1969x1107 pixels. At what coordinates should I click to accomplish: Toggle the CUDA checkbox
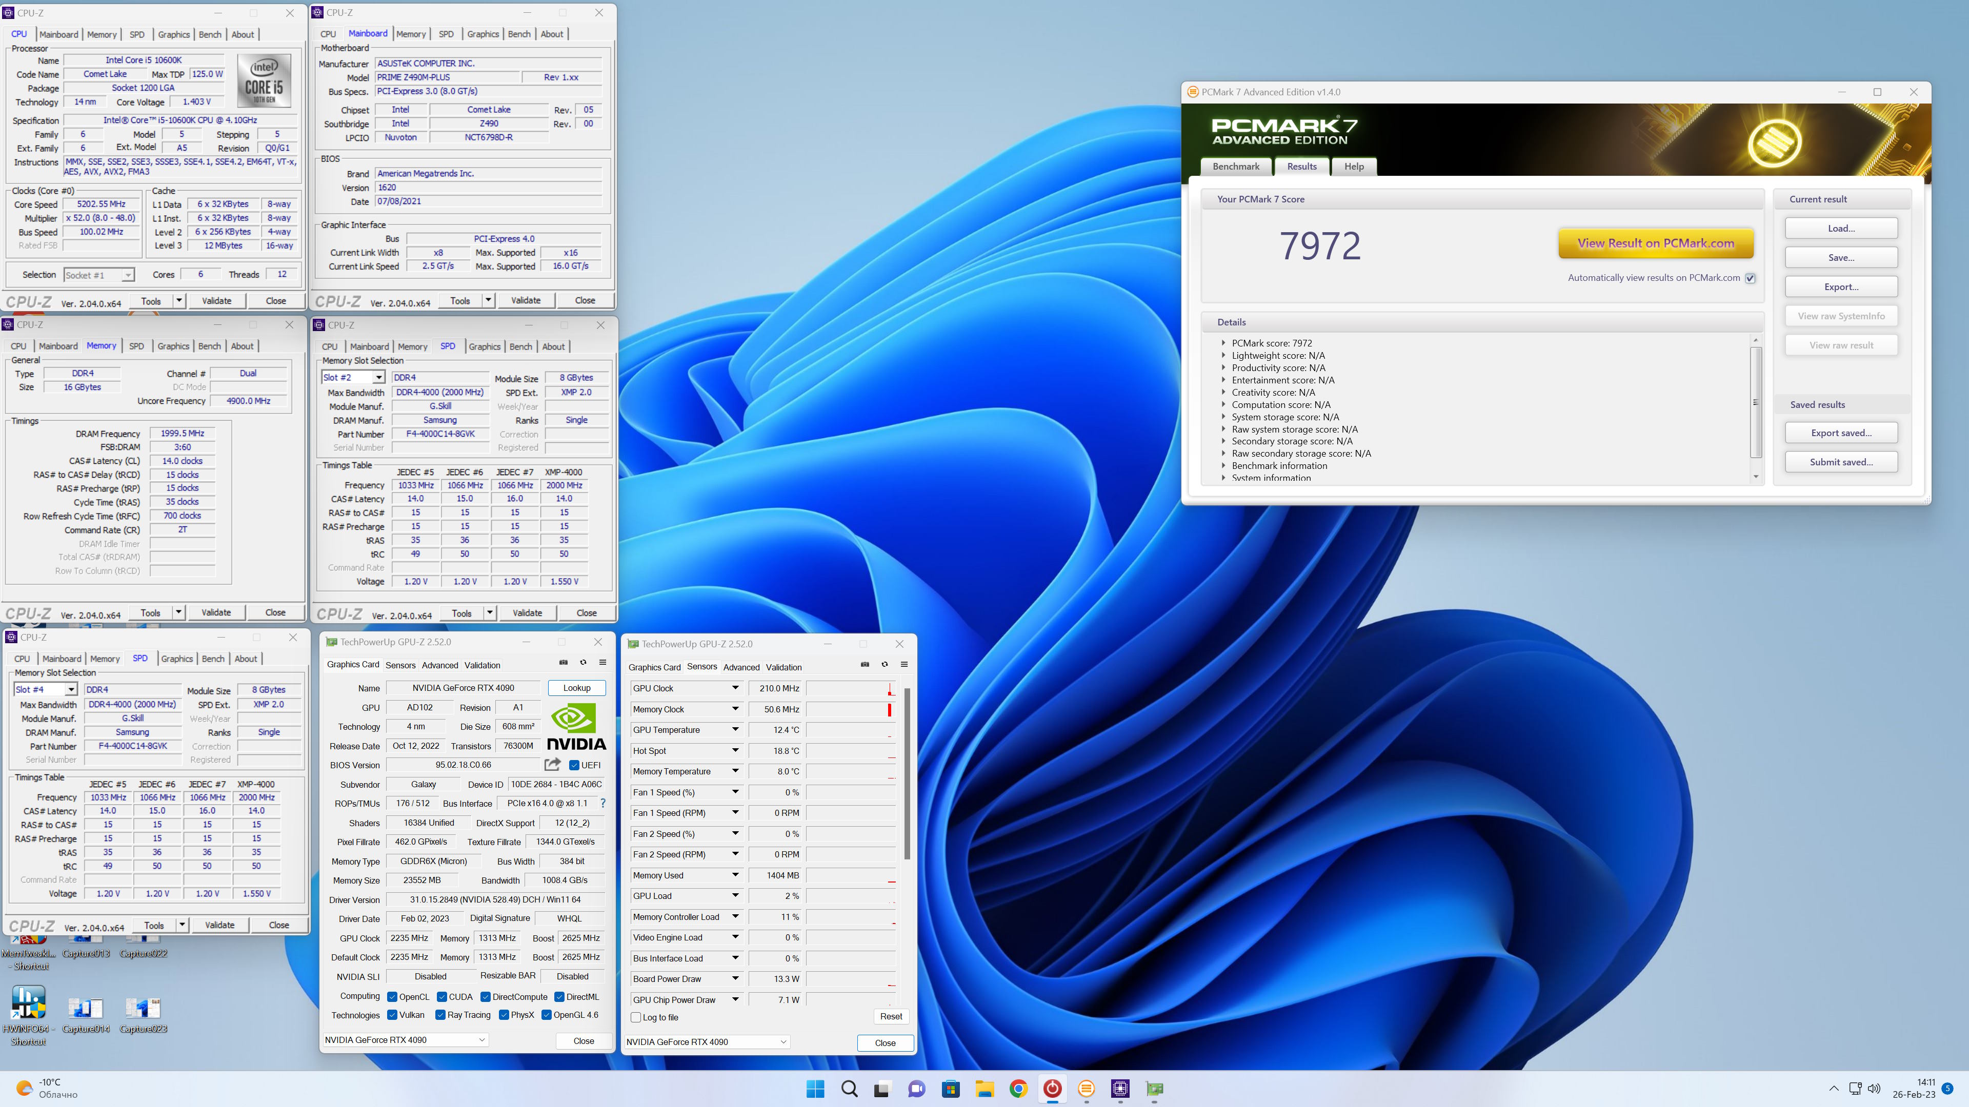click(442, 996)
